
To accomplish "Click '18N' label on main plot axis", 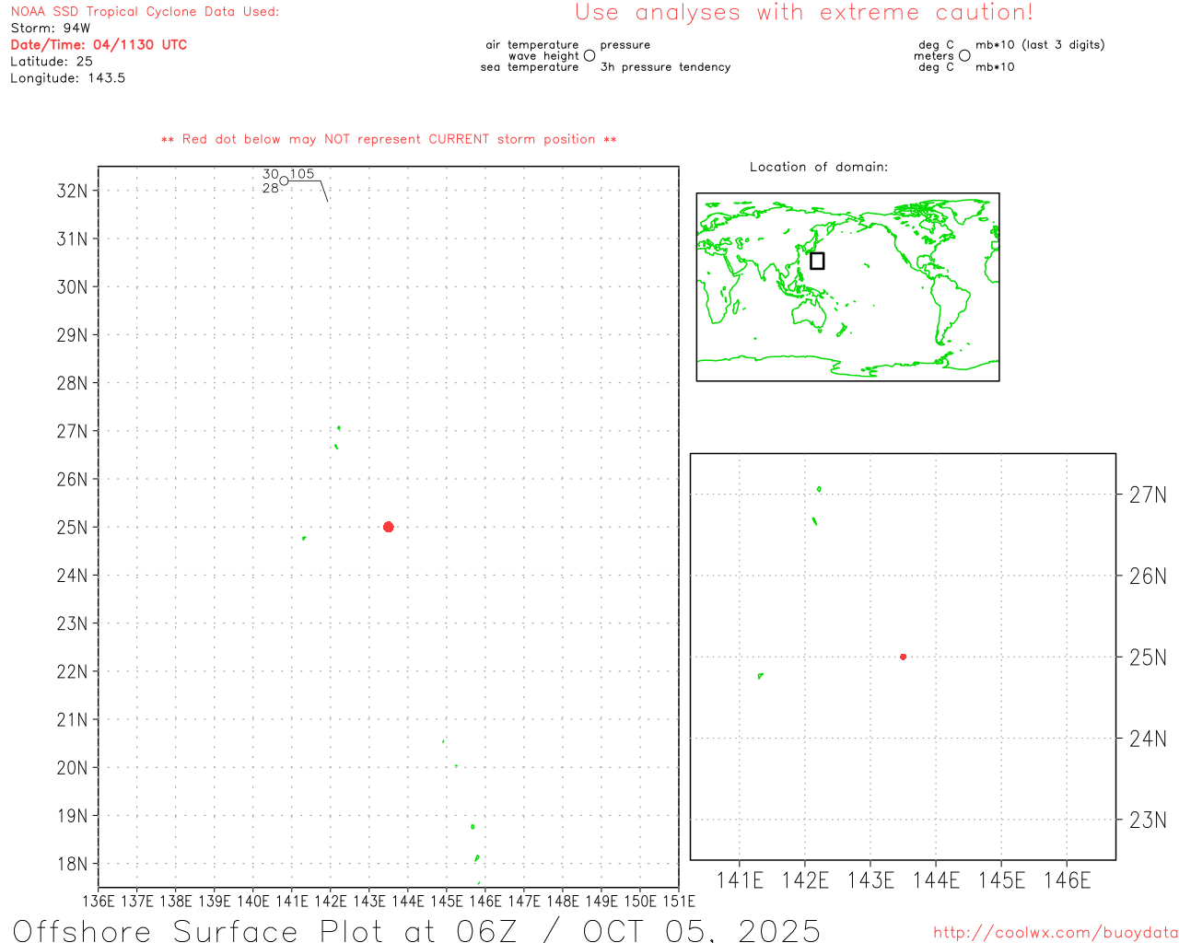I will (x=72, y=864).
